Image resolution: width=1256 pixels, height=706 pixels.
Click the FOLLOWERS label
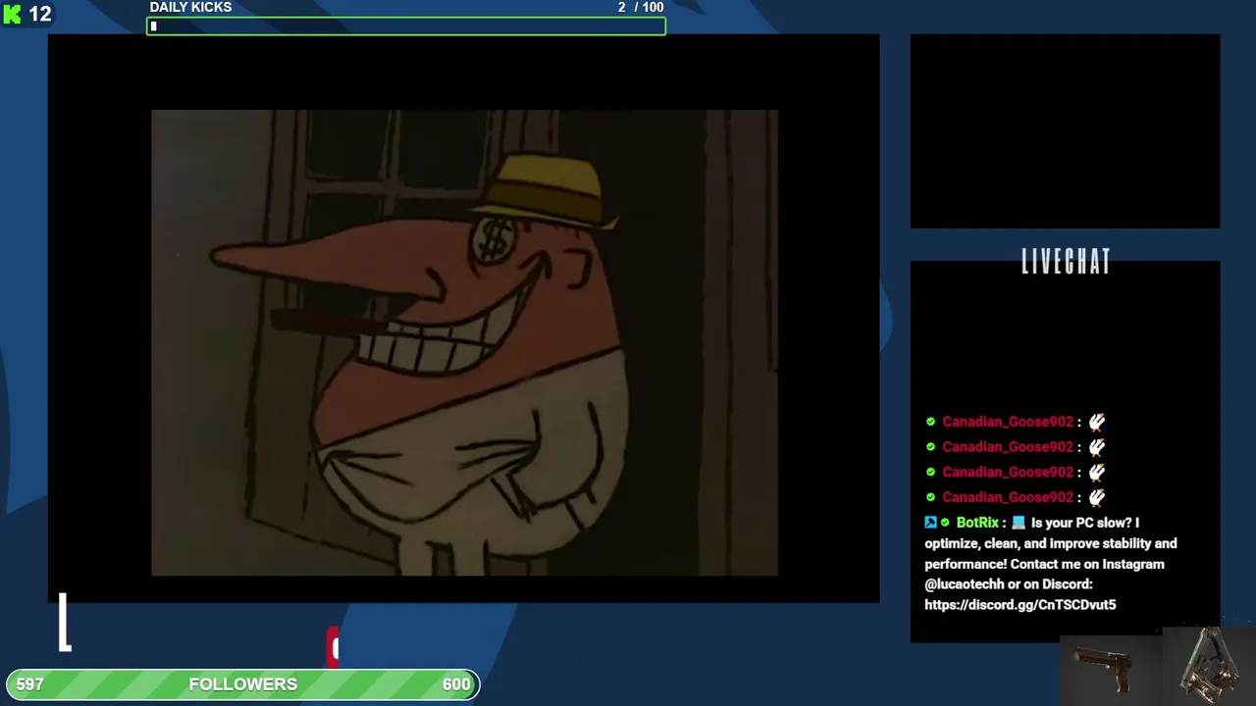click(x=242, y=684)
